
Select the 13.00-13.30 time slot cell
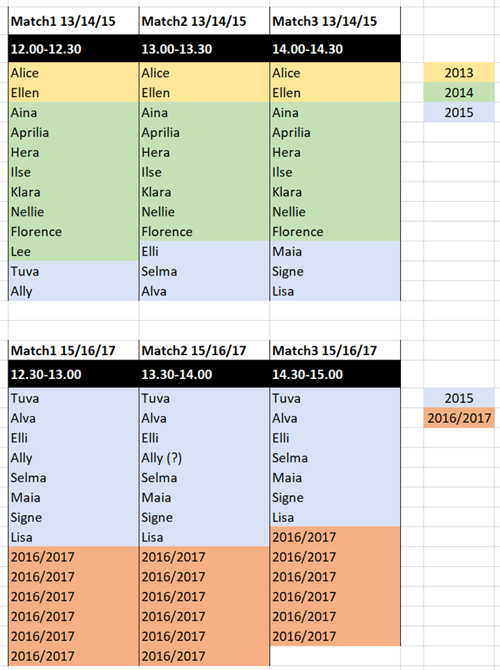(x=204, y=50)
